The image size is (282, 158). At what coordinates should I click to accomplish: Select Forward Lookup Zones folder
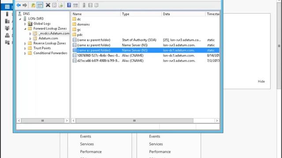(50, 29)
